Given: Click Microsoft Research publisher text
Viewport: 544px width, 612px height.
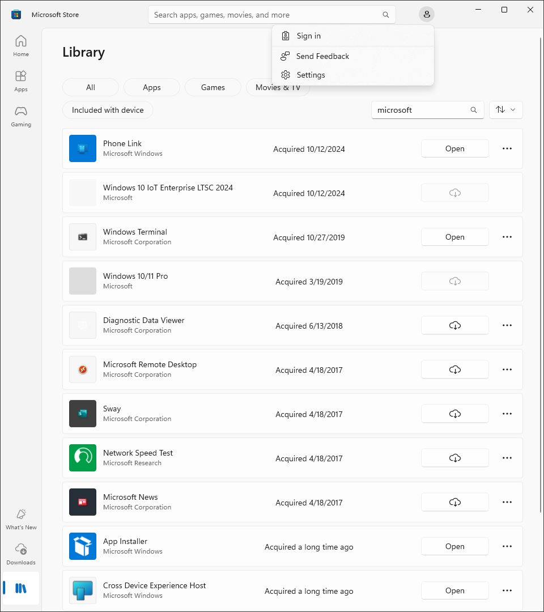Looking at the screenshot, I should (x=132, y=463).
